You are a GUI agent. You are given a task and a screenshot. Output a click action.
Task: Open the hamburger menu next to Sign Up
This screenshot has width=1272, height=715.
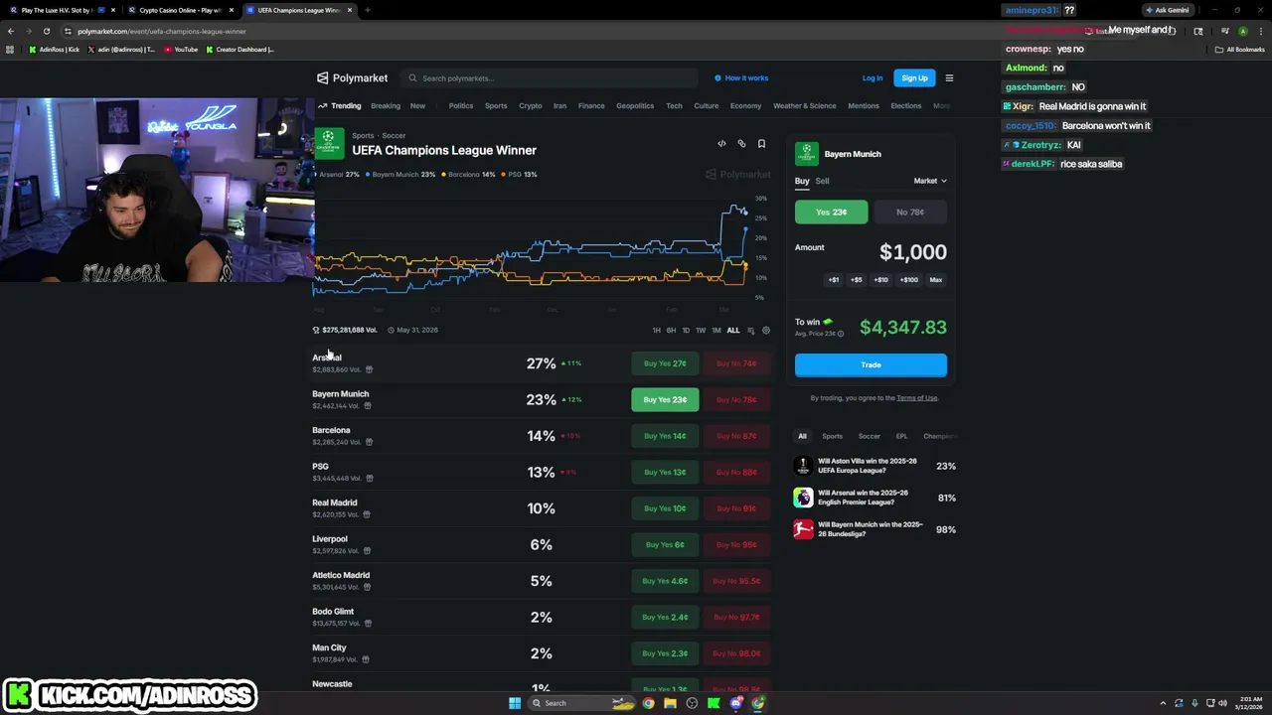point(949,78)
